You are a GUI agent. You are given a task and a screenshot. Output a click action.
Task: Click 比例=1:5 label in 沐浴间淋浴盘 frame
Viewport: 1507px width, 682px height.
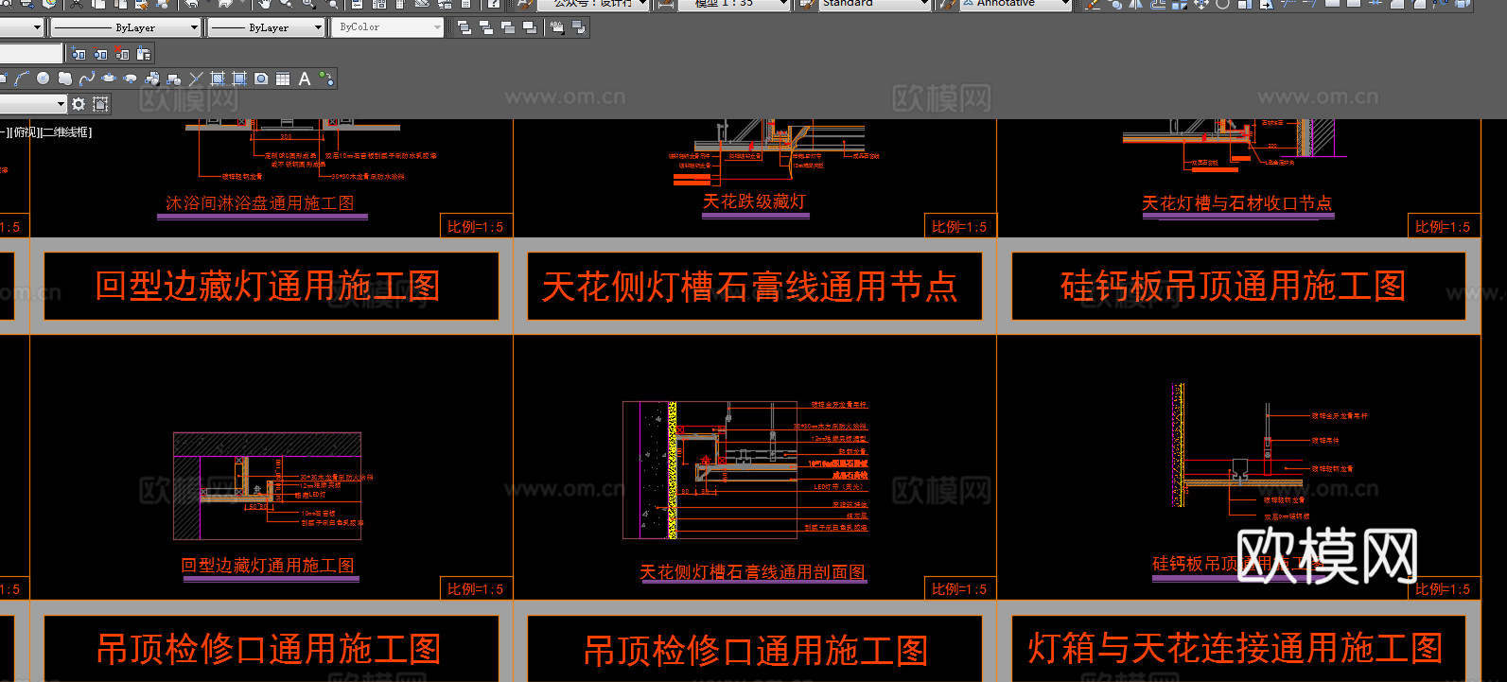tap(475, 227)
